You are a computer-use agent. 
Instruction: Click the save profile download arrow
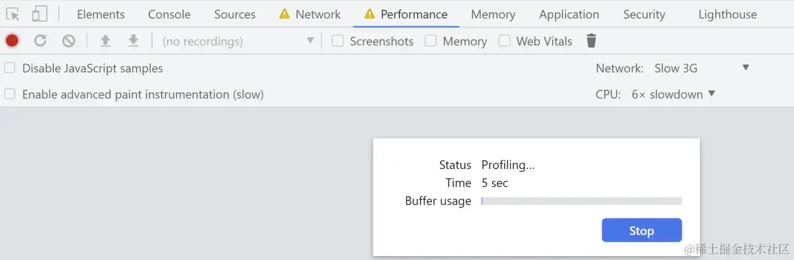[133, 41]
